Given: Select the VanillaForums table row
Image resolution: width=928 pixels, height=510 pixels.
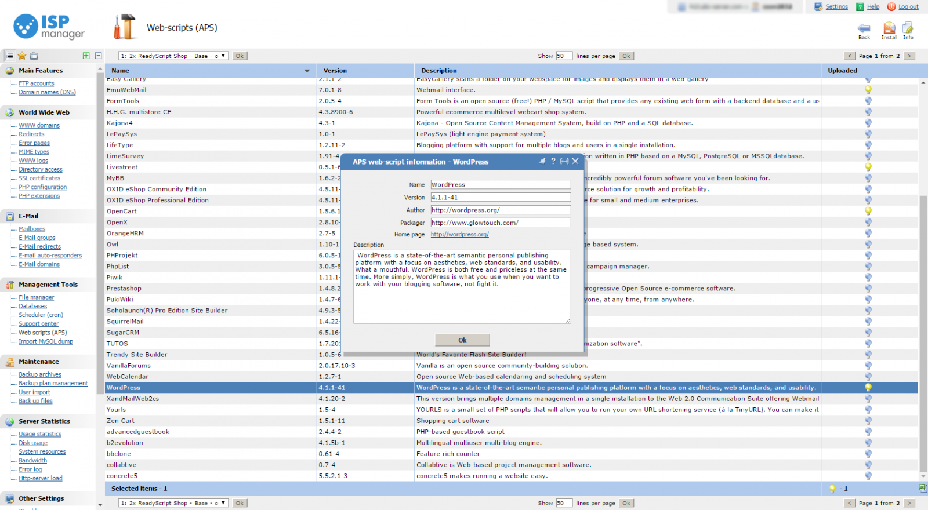Looking at the screenshot, I should (510, 366).
